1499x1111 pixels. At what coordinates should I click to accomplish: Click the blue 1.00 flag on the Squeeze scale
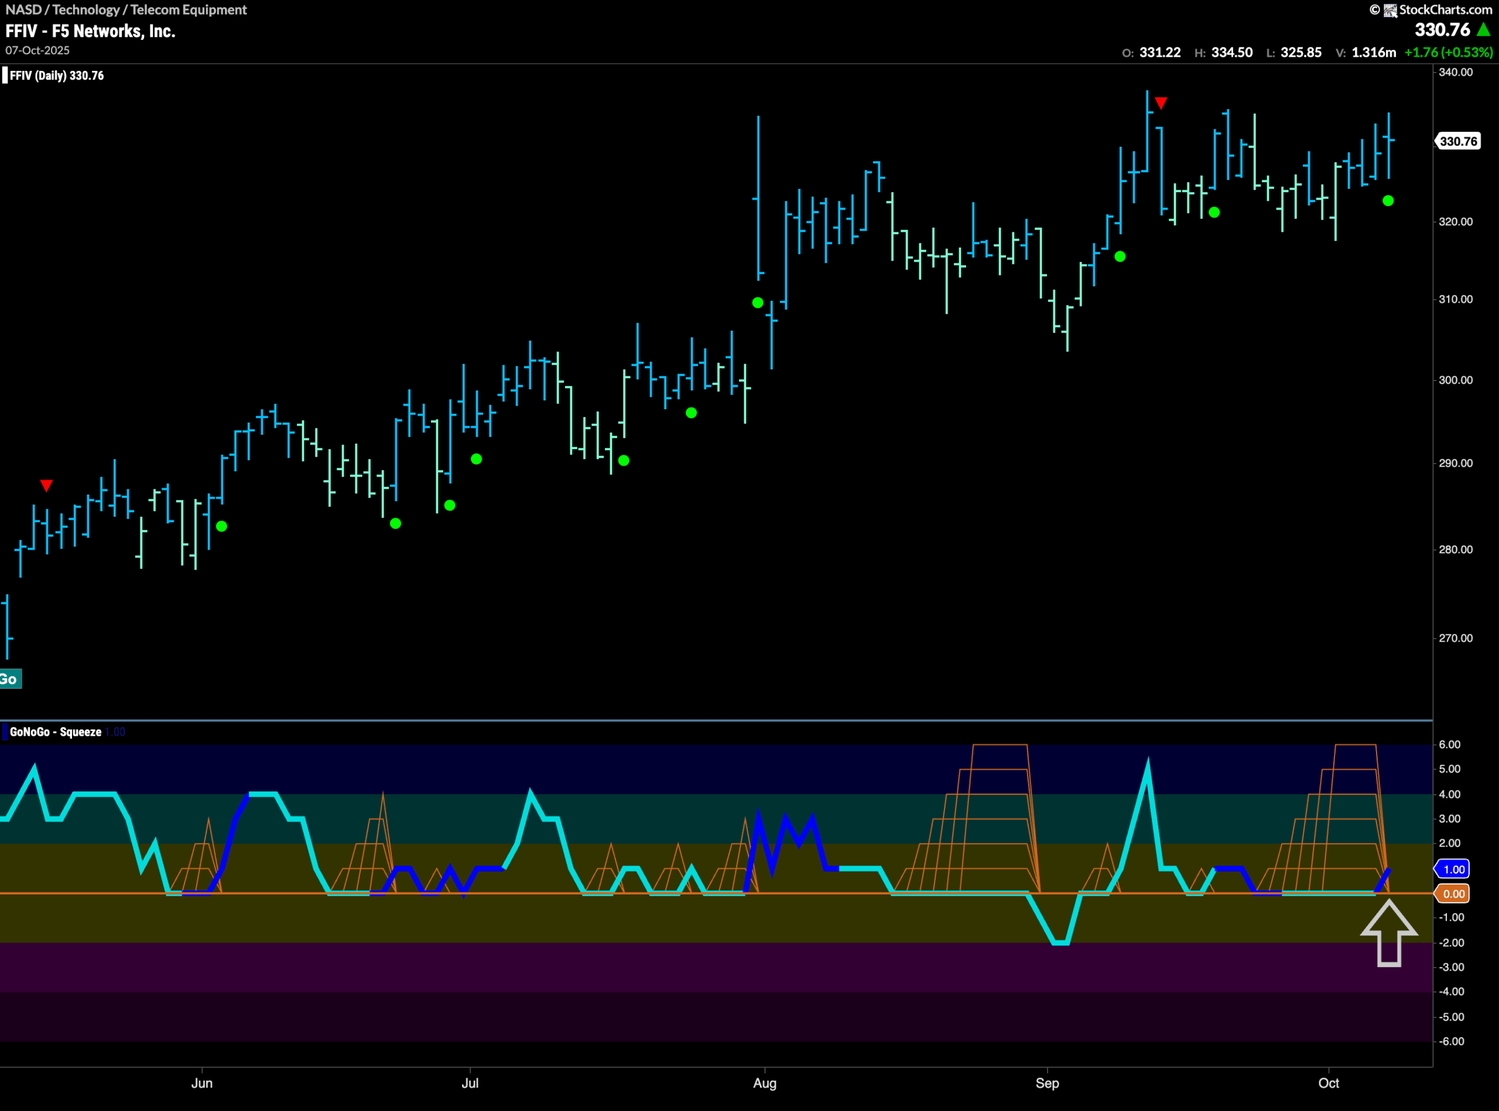[x=1453, y=869]
